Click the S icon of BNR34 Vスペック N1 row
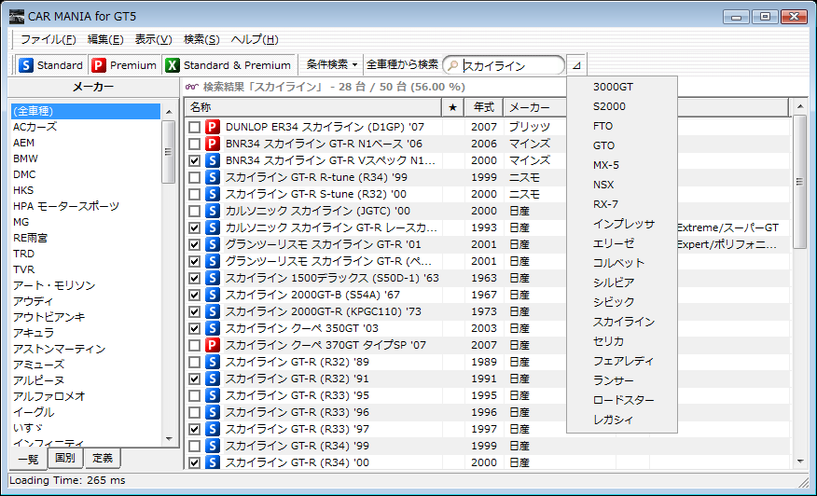Image resolution: width=817 pixels, height=496 pixels. [212, 160]
